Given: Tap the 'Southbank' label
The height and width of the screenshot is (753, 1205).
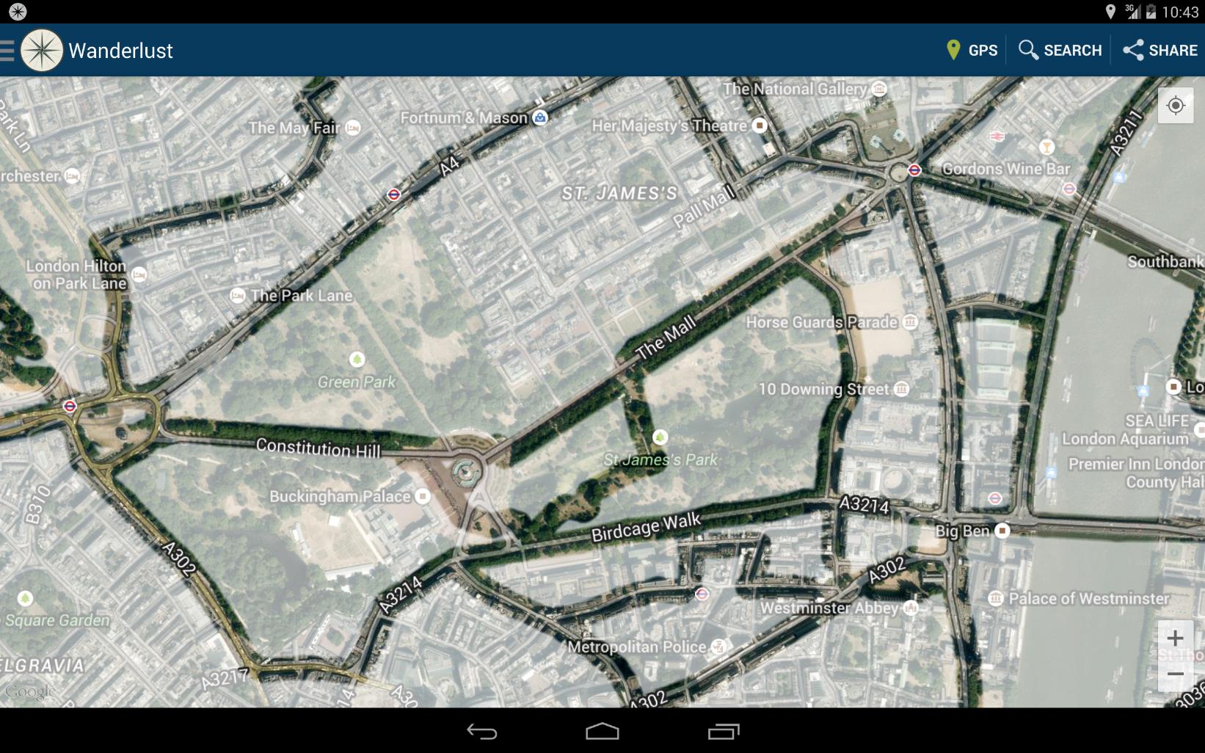Looking at the screenshot, I should pyautogui.click(x=1165, y=261).
